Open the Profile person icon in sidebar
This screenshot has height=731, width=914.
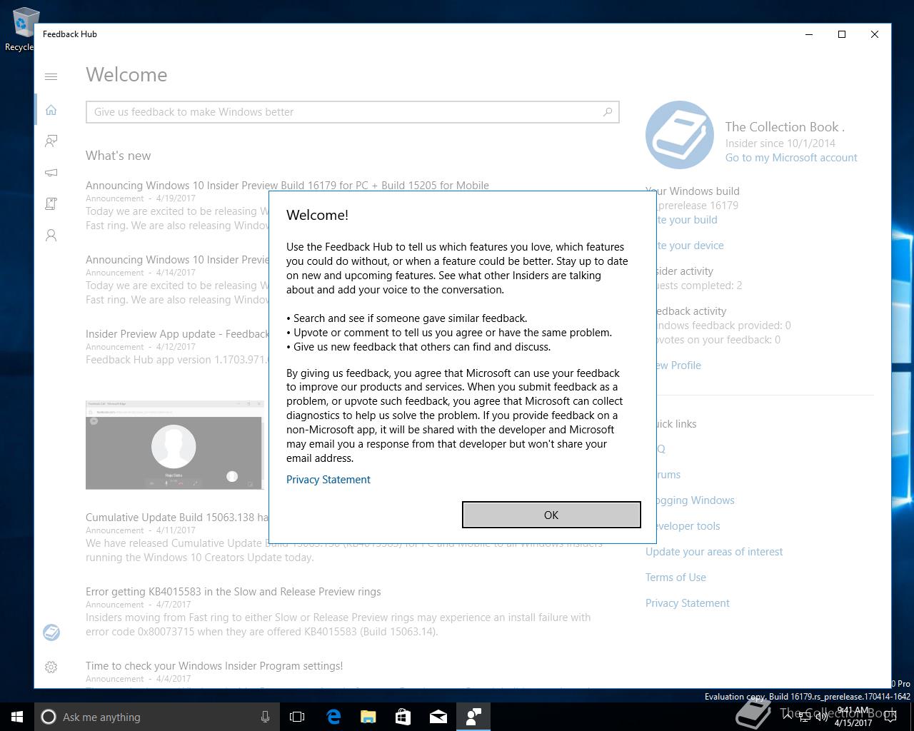click(51, 235)
